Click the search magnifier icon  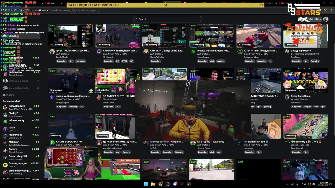136,19
